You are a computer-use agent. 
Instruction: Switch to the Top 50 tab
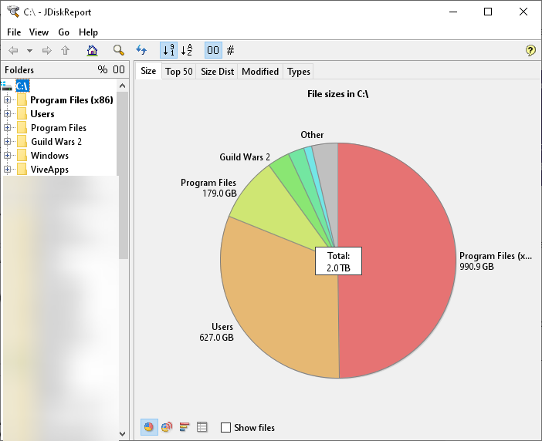point(178,72)
